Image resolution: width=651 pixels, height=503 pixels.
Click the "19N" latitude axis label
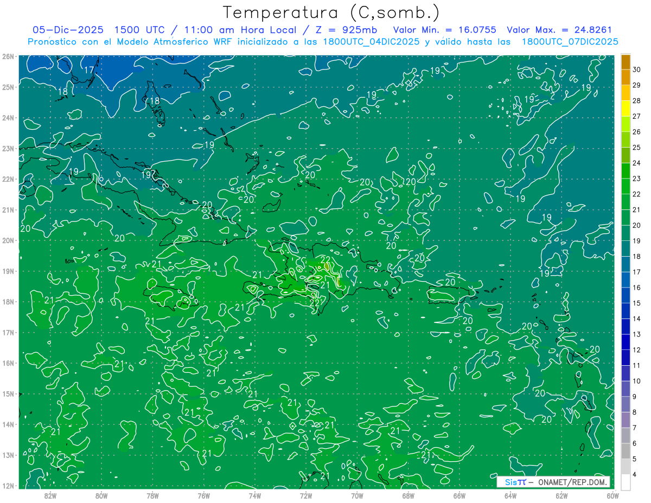pyautogui.click(x=8, y=271)
